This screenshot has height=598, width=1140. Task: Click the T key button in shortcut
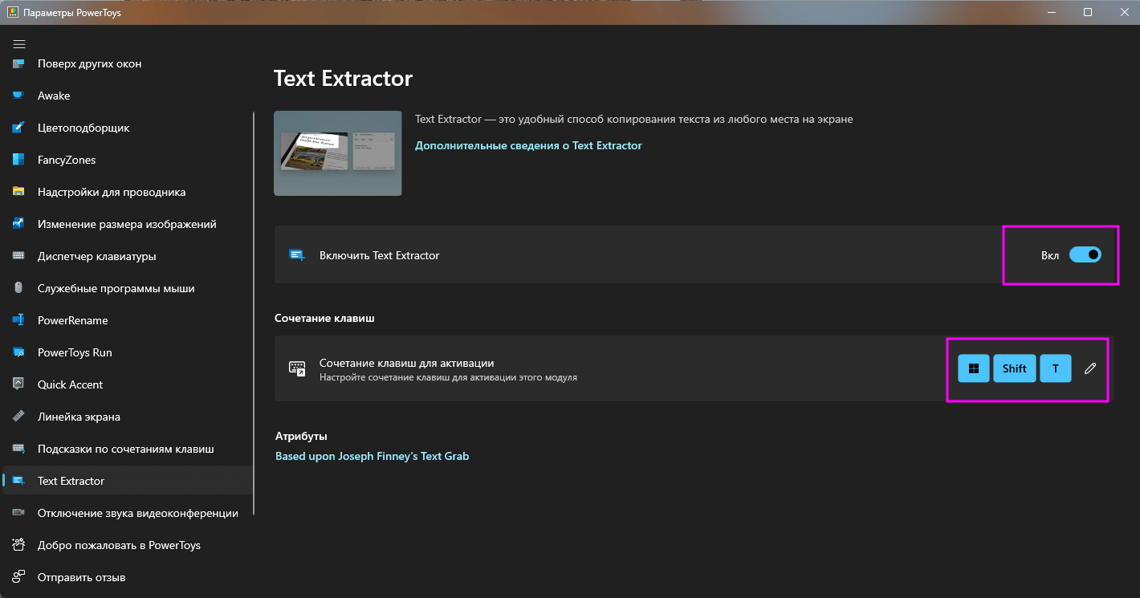point(1056,368)
